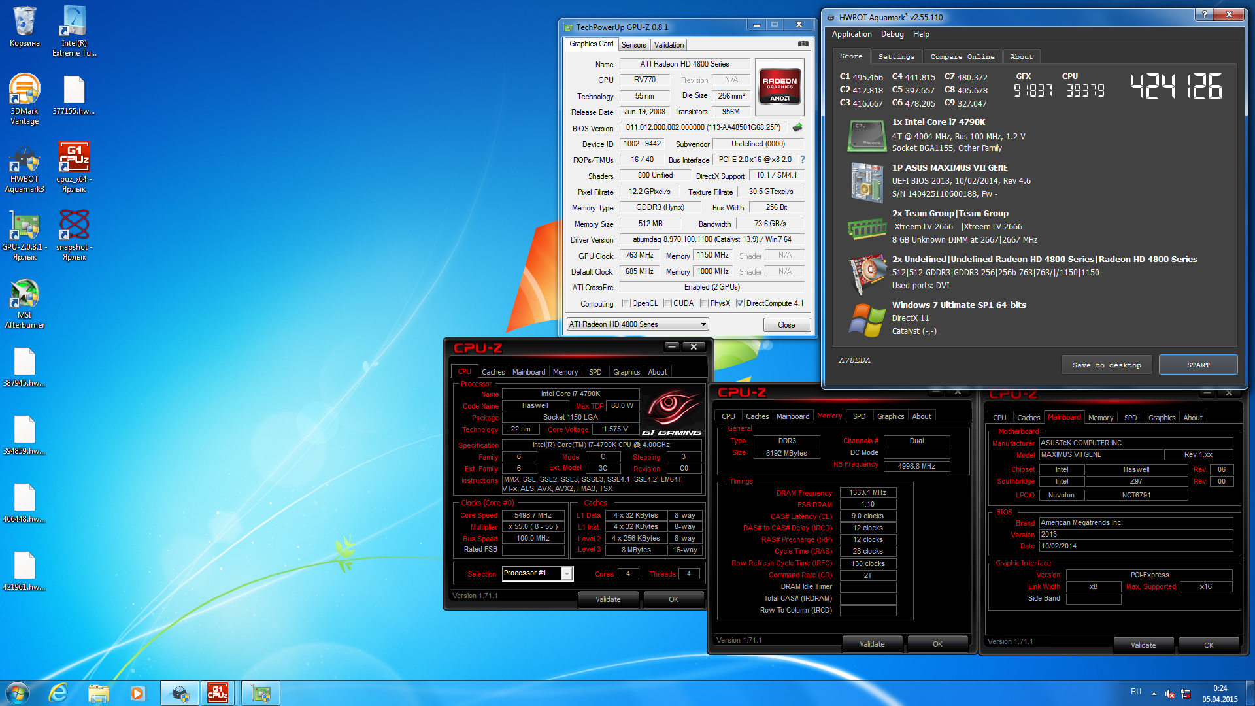Open the 377155.hw file on desktop

coord(74,95)
